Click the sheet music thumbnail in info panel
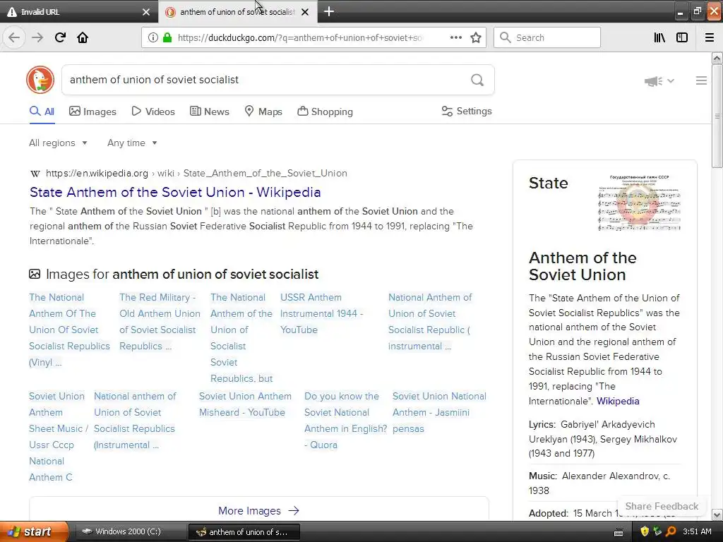This screenshot has width=723, height=542. [x=638, y=203]
